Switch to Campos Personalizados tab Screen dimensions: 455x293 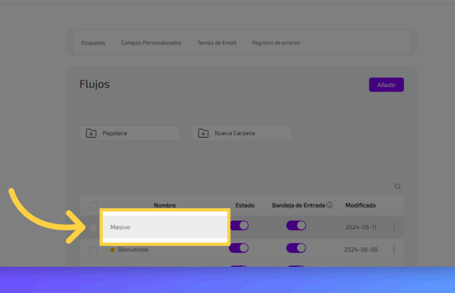click(x=151, y=43)
